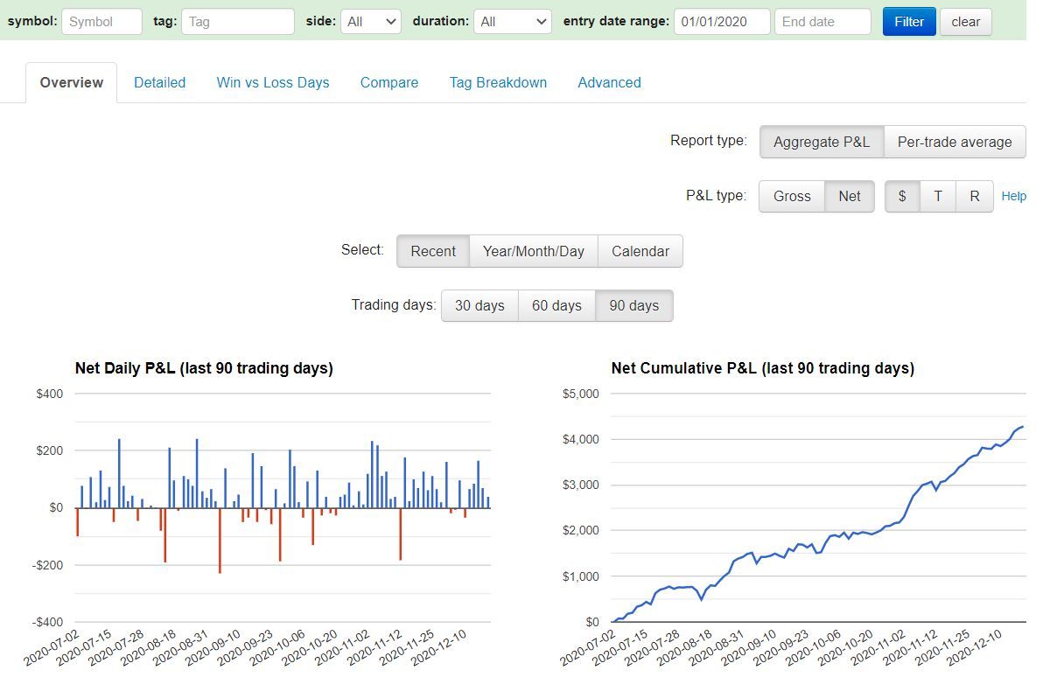The width and height of the screenshot is (1057, 698).
Task: Show last 90 days of trading
Action: click(634, 305)
